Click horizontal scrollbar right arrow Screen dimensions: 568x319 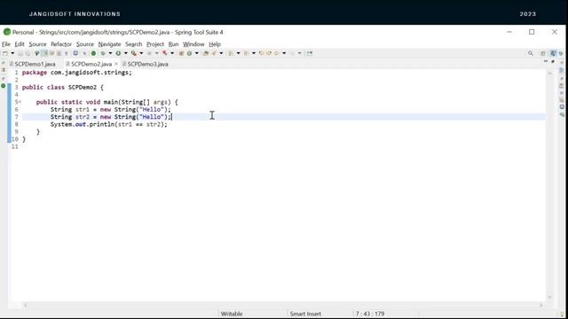point(540,306)
